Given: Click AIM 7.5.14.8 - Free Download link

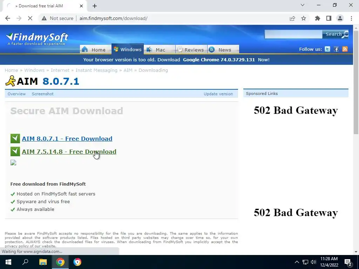Looking at the screenshot, I should coord(69,152).
